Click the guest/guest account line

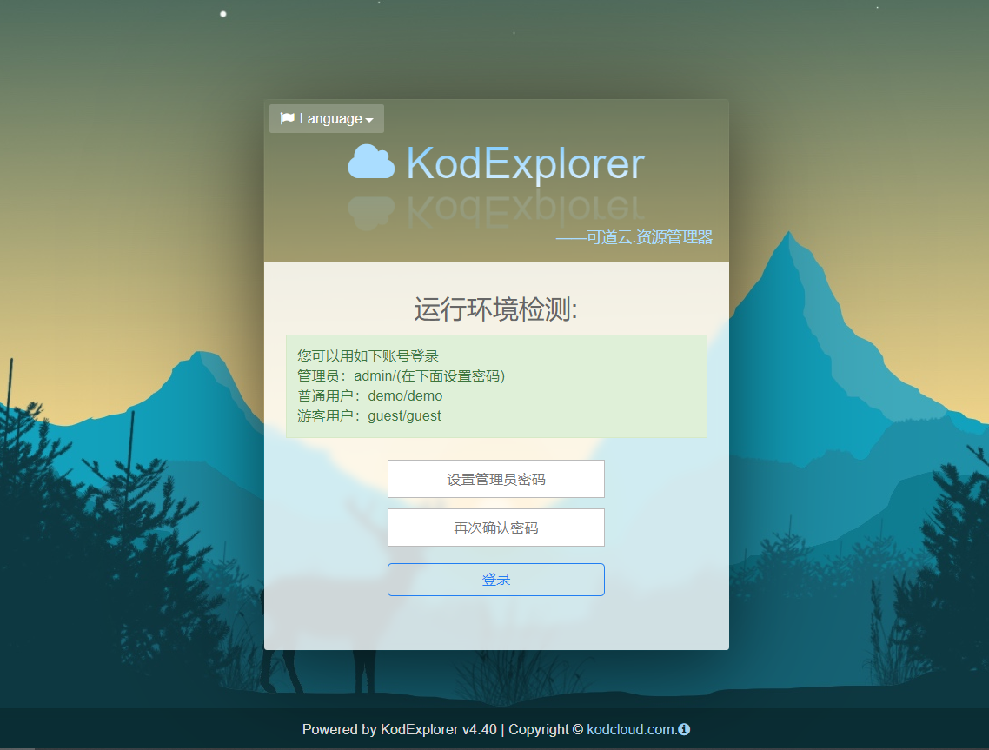click(x=369, y=416)
